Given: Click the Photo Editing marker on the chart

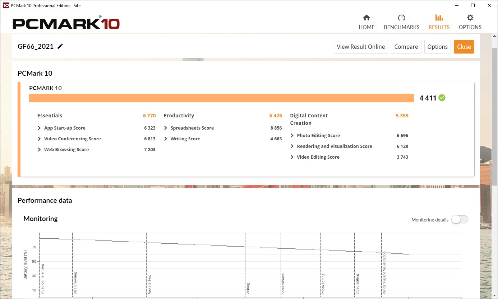Looking at the screenshot, I should [323, 284].
